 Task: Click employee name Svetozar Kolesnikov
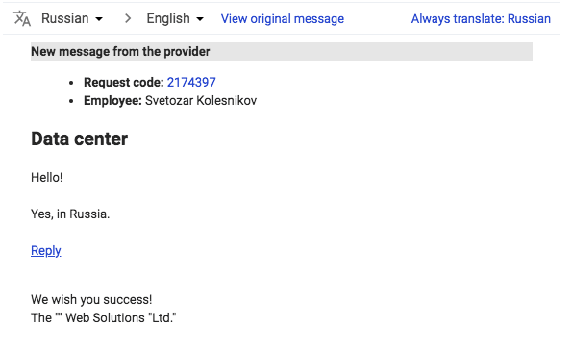(201, 100)
